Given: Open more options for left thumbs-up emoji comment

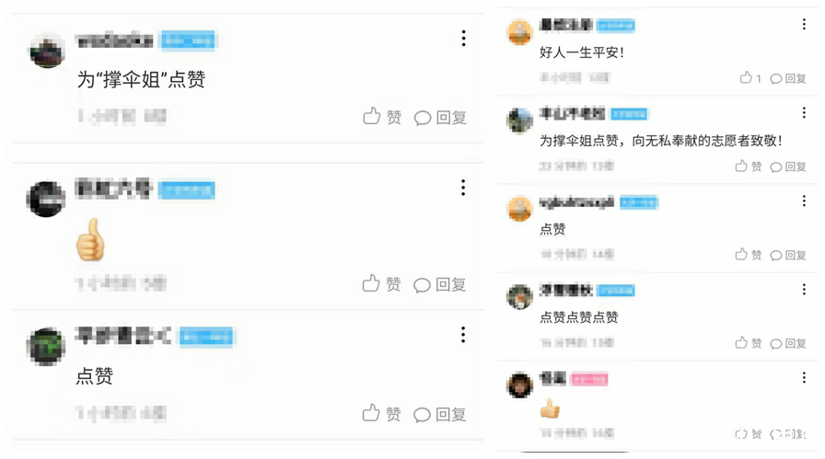Looking at the screenshot, I should click(463, 187).
